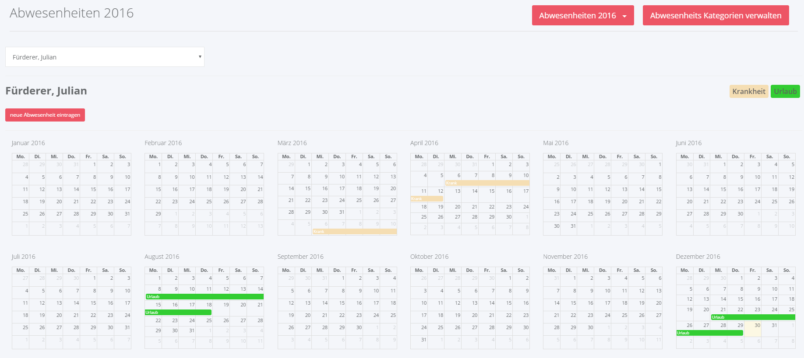Click the Urlaub bar starting August 15
Image resolution: width=804 pixels, height=358 pixels.
pos(178,313)
